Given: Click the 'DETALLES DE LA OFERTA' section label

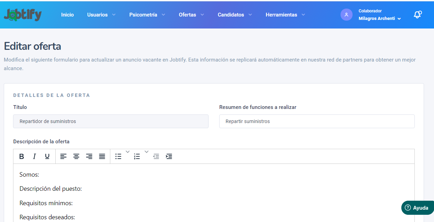Looking at the screenshot, I should [x=52, y=95].
